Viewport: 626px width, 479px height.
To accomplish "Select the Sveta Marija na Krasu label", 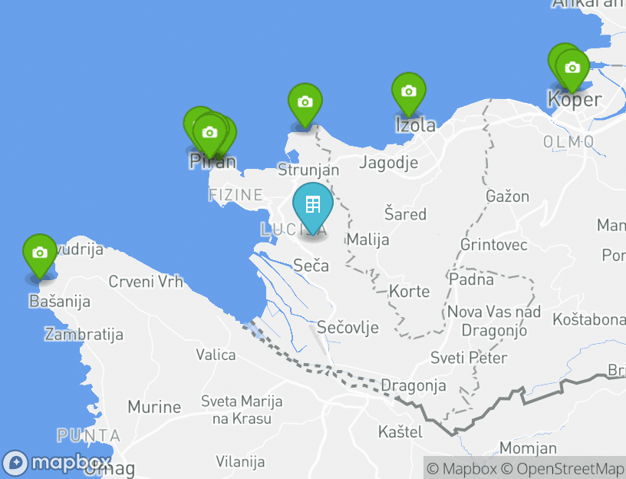I will click(242, 410).
